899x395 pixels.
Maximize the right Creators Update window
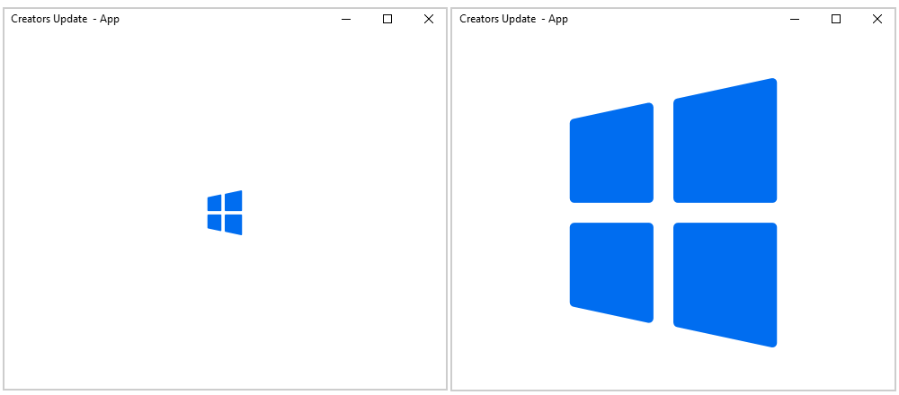(836, 19)
